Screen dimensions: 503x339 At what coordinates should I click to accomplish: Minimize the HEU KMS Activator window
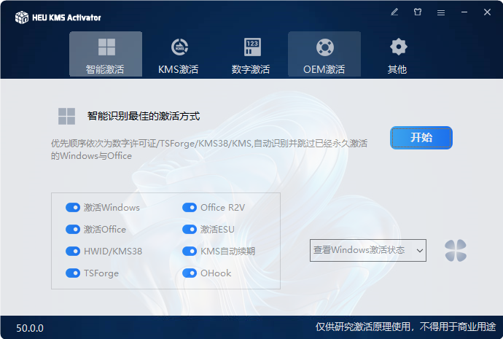pos(464,12)
